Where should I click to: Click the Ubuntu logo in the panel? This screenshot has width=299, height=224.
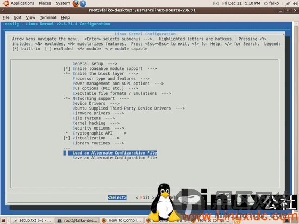5,3
